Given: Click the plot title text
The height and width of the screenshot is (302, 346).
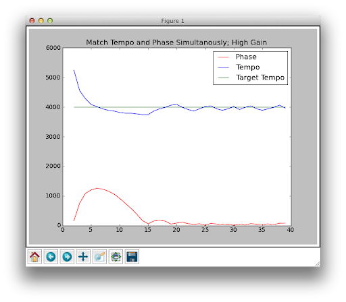Looking at the screenshot, I should pyautogui.click(x=176, y=42).
